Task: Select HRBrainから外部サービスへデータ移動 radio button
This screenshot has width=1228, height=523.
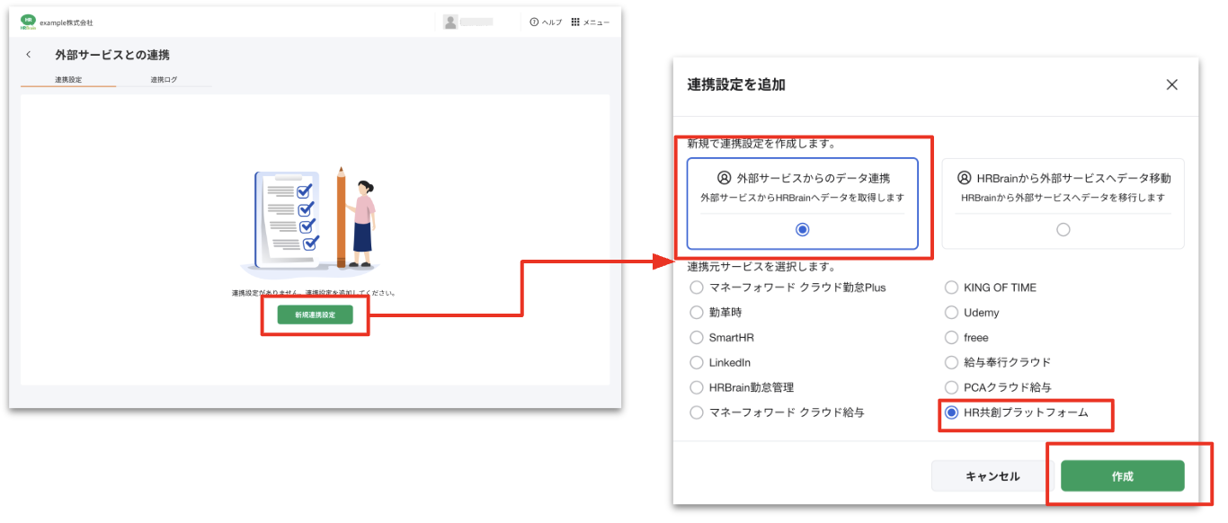Action: click(x=1063, y=229)
